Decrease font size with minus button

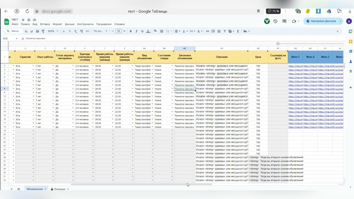click(113, 31)
